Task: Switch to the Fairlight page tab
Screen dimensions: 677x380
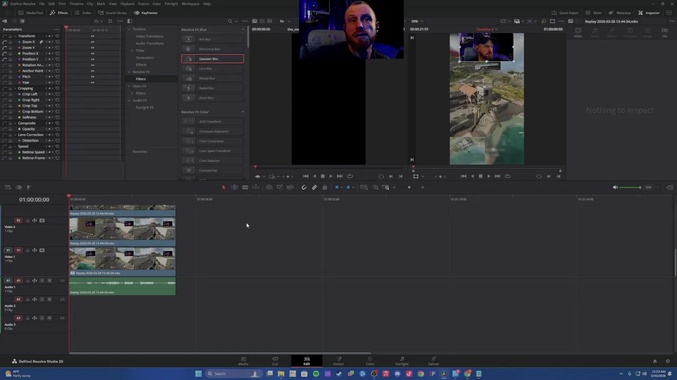Action: [402, 361]
